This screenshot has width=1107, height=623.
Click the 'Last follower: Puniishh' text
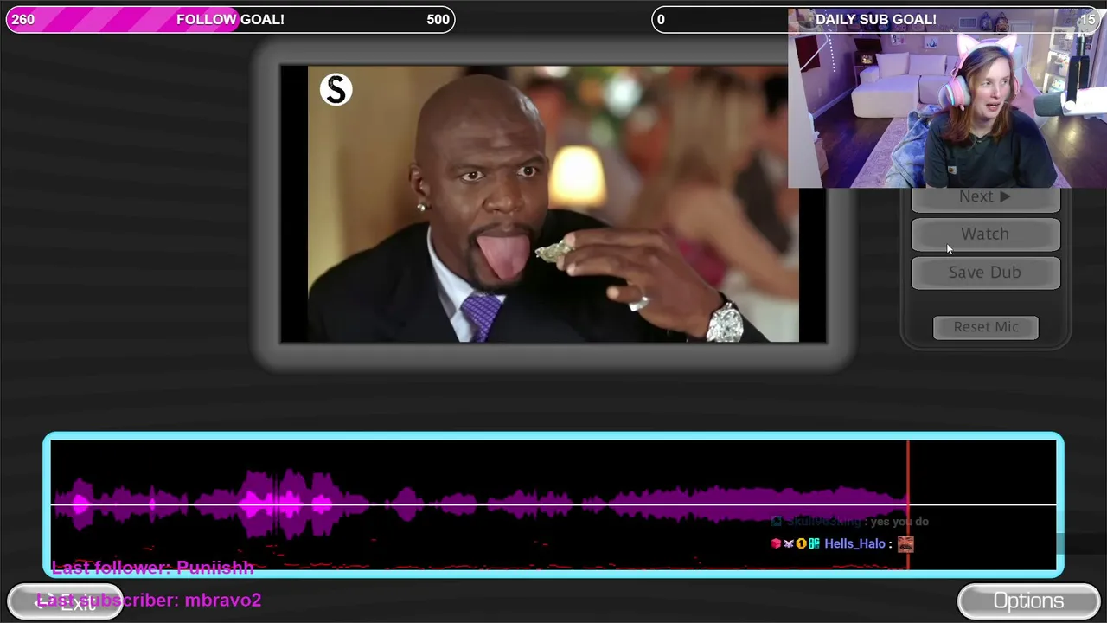pyautogui.click(x=152, y=568)
